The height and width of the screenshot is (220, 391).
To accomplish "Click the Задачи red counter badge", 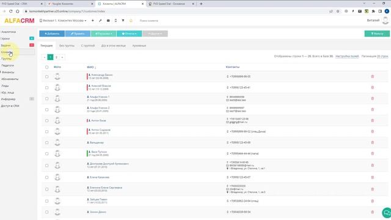I will 32,45.
